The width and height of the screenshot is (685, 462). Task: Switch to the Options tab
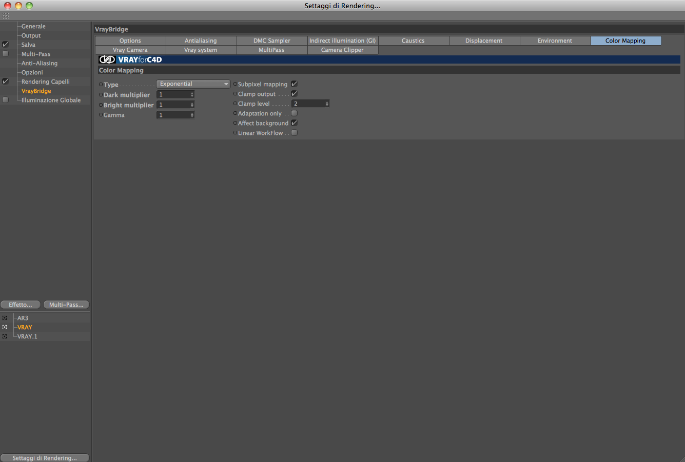130,41
